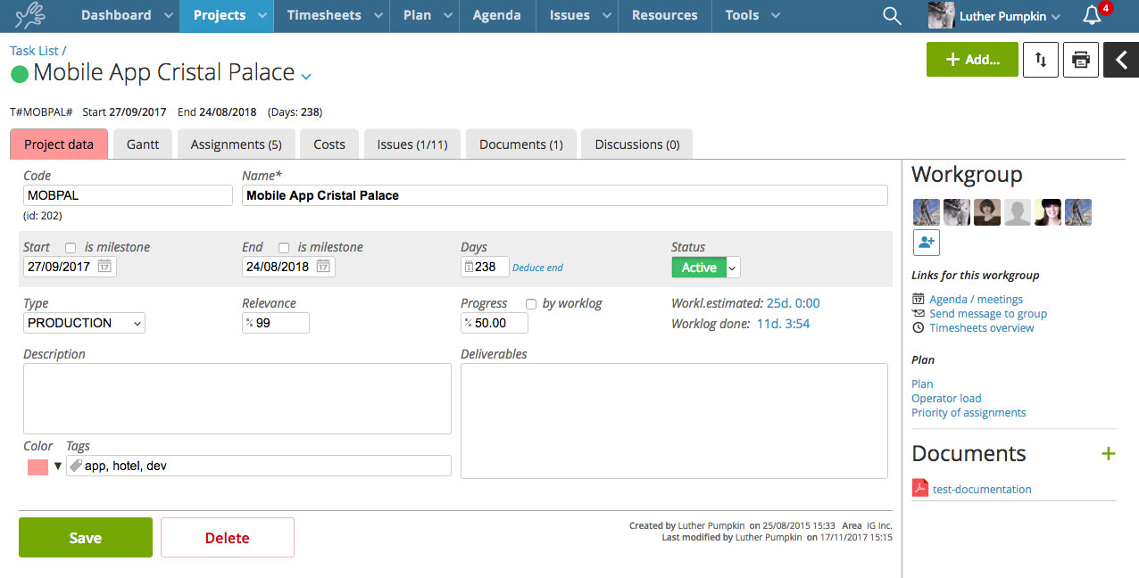Open the Type PRODUCTION dropdown

(85, 323)
